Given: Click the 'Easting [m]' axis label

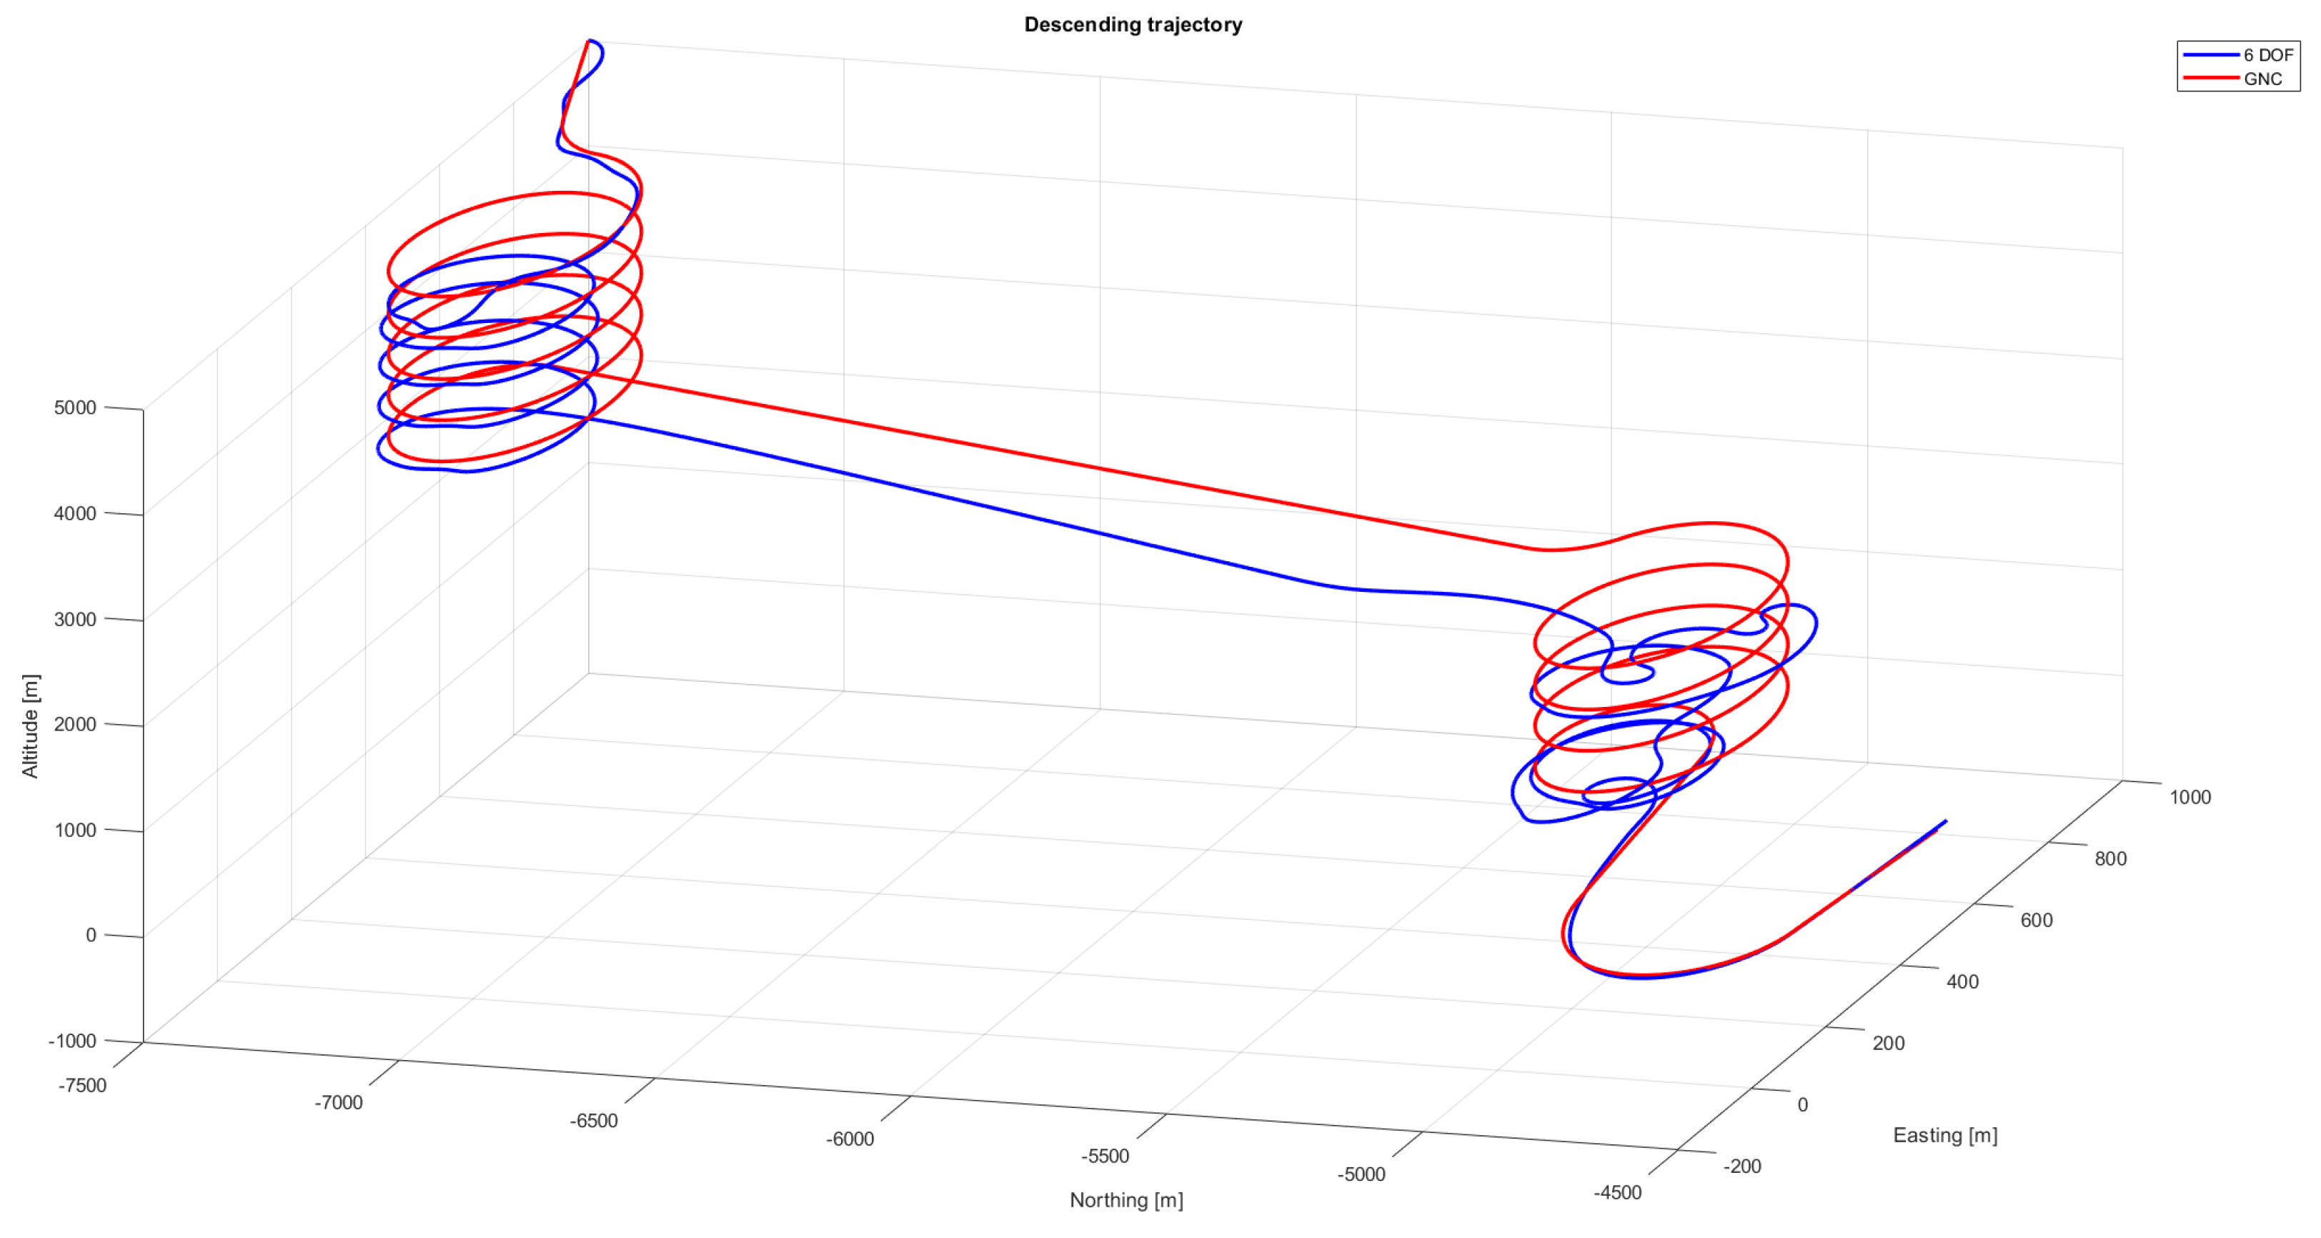Looking at the screenshot, I should (x=1944, y=1135).
